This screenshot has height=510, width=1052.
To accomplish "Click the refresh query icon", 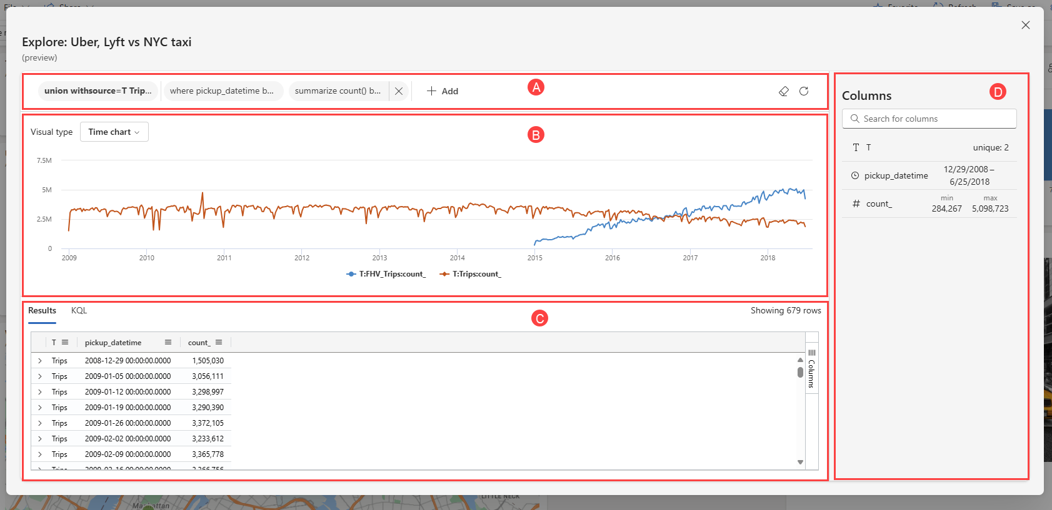I will coord(804,91).
